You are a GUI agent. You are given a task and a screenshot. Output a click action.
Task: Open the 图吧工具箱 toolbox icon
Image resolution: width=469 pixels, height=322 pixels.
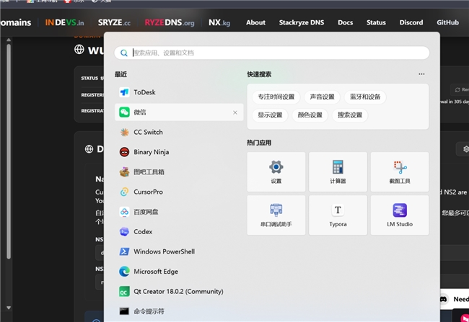124,172
